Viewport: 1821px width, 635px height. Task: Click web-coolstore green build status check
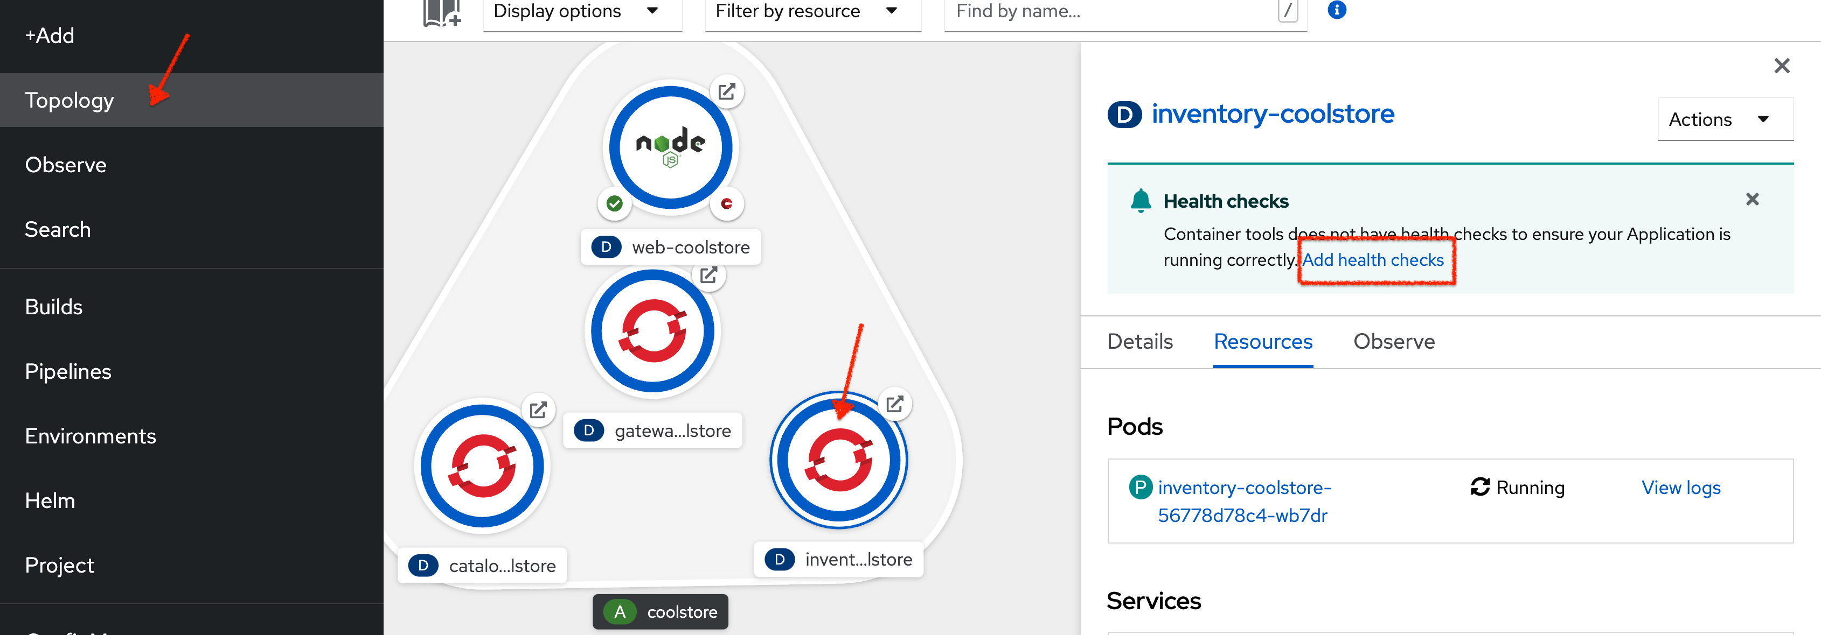614,204
